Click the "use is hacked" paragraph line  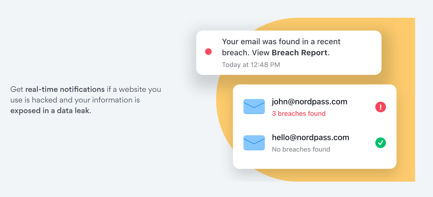75,100
